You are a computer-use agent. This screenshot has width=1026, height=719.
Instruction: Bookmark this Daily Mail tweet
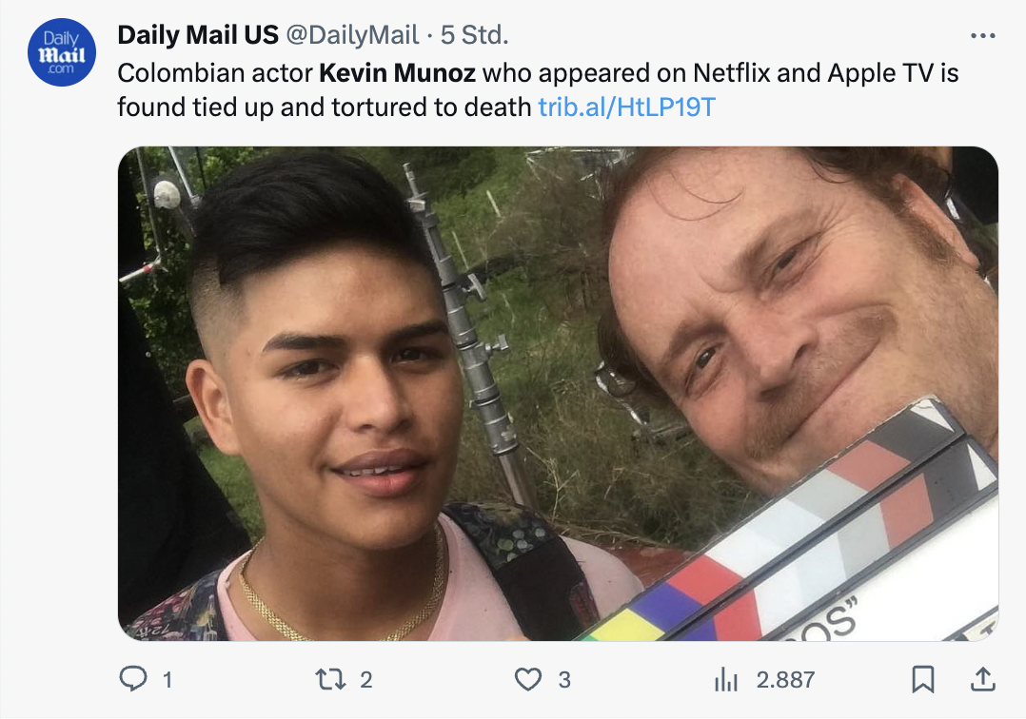point(922,679)
